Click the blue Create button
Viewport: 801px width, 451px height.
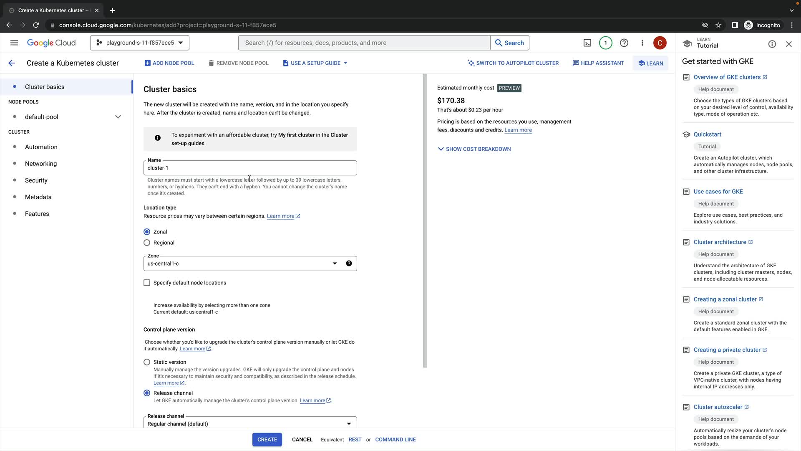267,439
